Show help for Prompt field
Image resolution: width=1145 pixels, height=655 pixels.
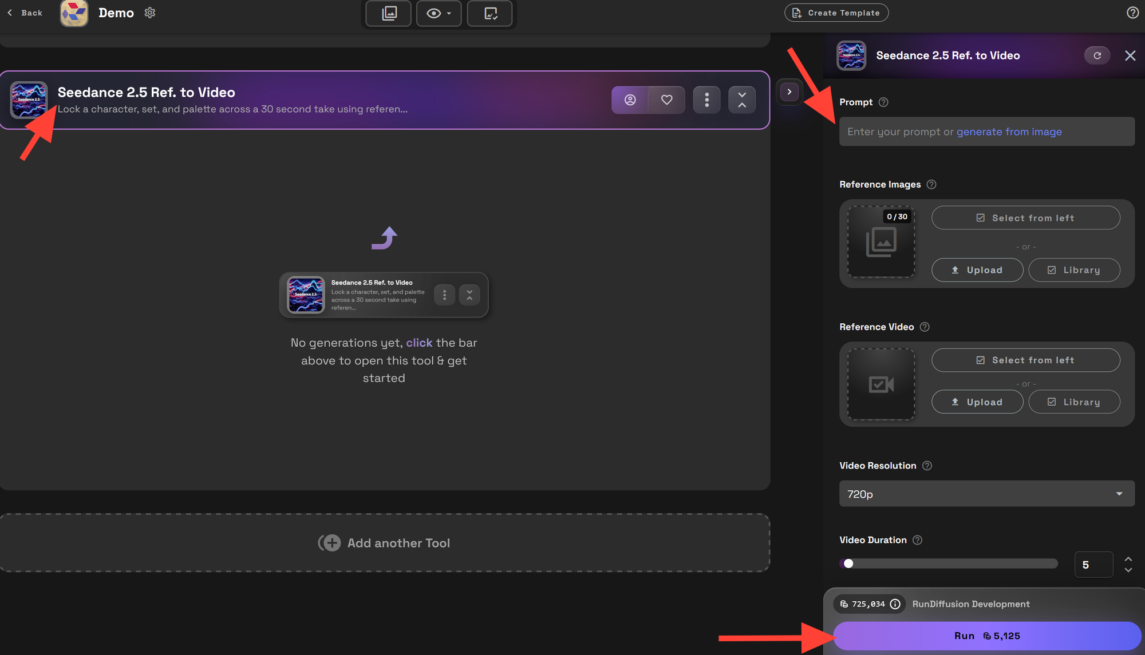coord(883,102)
